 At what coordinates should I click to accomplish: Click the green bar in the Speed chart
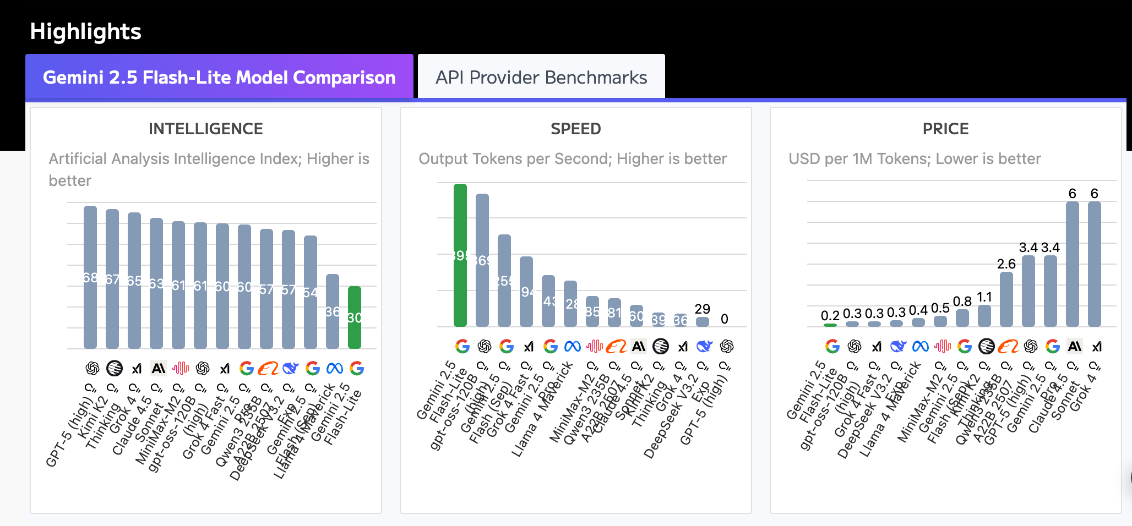pyautogui.click(x=460, y=255)
